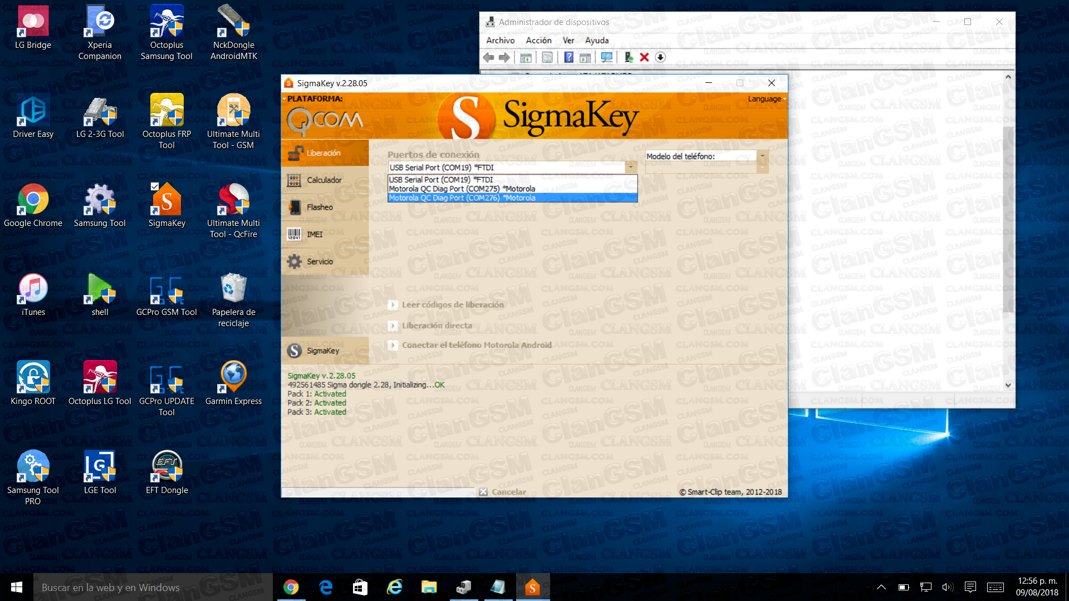
Task: Click the properties toolbar icon in Device Manager
Action: [x=547, y=57]
